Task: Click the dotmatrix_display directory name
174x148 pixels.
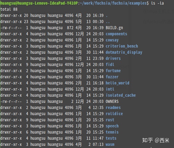Action: (124, 52)
